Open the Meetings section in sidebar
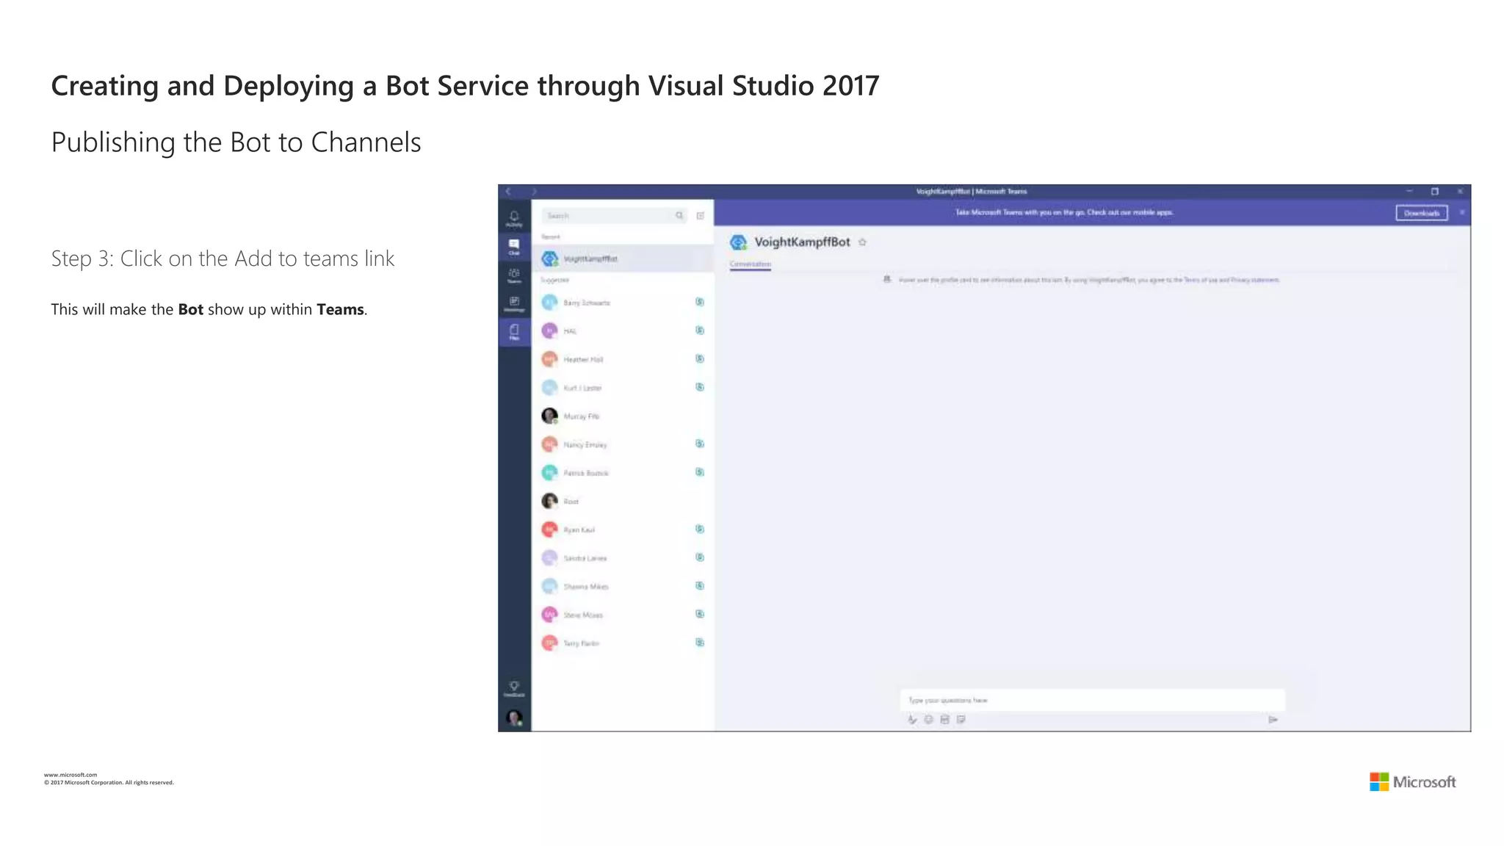Viewport: 1504px width, 846px height. (514, 303)
